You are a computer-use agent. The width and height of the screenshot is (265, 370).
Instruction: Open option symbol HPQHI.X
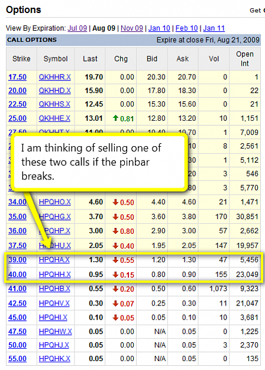[x=53, y=318]
